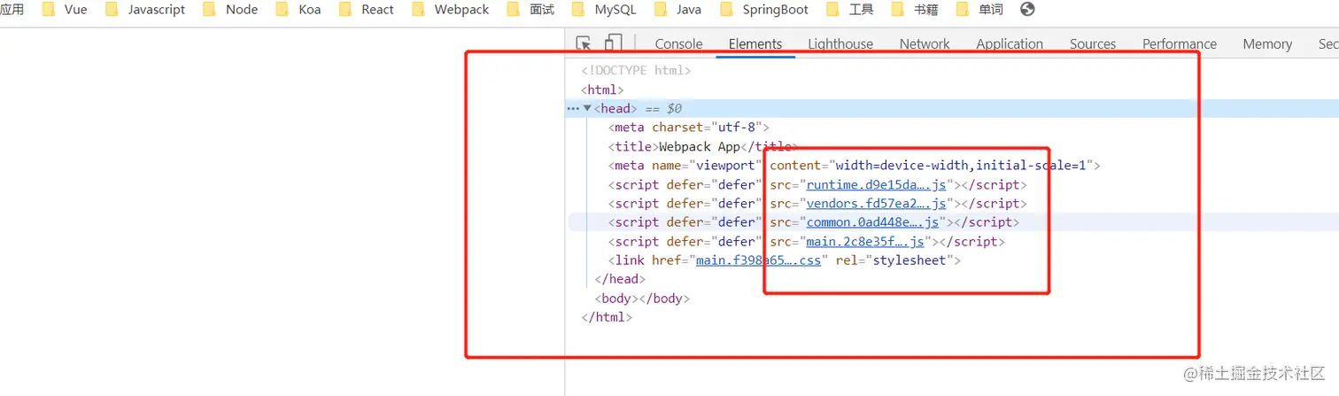Switch to the Performance tab
Screen dimensions: 1339x396
[1180, 43]
